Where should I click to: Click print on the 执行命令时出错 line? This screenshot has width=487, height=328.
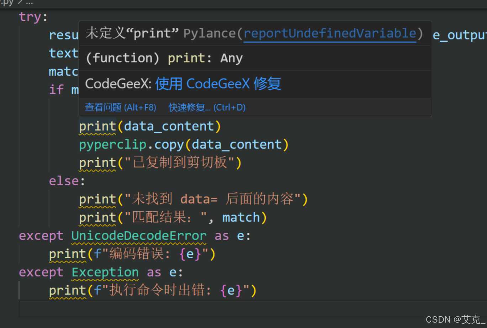[x=67, y=290]
